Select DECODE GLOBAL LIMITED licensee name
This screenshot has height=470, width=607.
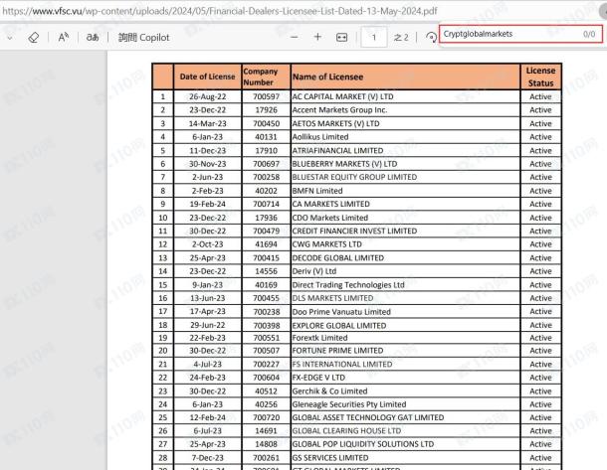(x=338, y=257)
